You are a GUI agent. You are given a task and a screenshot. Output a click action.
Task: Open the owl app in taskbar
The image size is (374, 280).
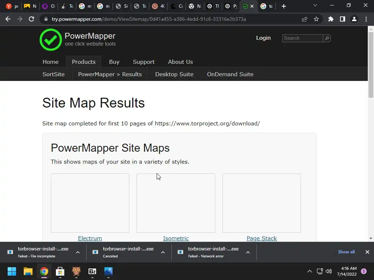(76, 271)
